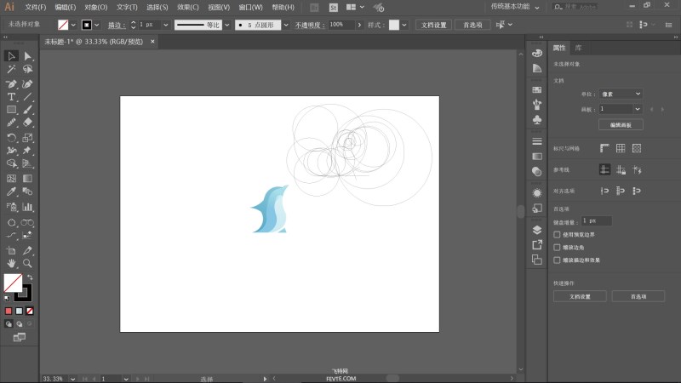This screenshot has height=383, width=681.
Task: Select the Column Graph tool
Action: click(x=27, y=207)
